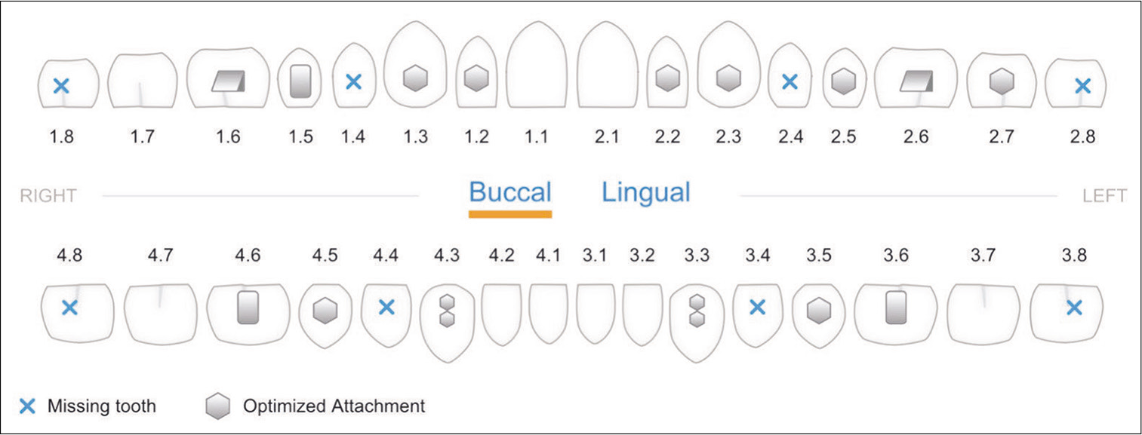
Task: Click the rectangular attachment on tooth 1.5
Action: point(300,81)
